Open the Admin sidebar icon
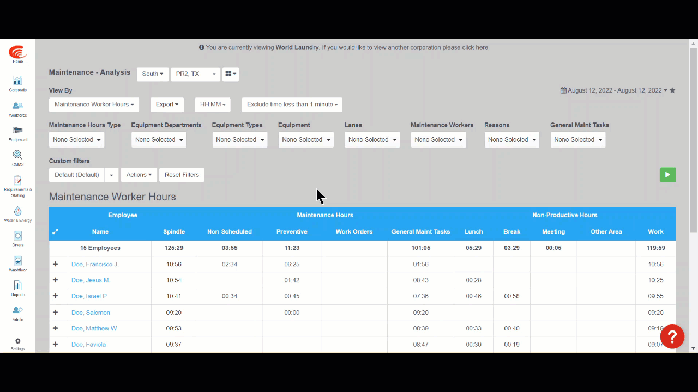The image size is (698, 392). pyautogui.click(x=17, y=313)
